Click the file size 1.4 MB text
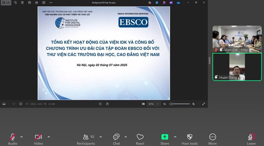The image size is (264, 146). pyautogui.click(x=51, y=104)
